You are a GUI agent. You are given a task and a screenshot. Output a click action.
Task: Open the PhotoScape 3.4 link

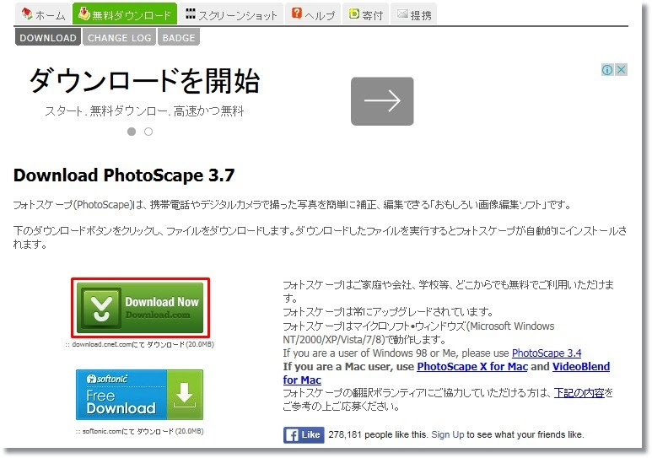point(547,353)
